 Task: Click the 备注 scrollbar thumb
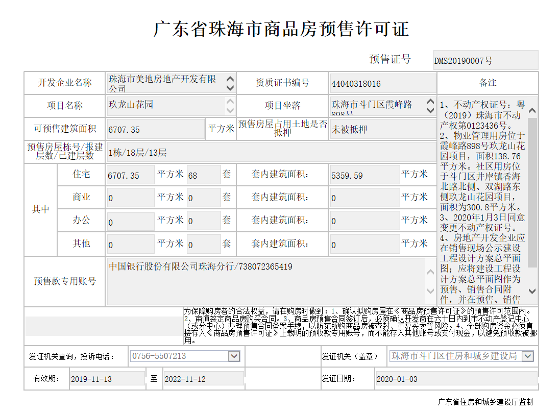tap(532, 191)
